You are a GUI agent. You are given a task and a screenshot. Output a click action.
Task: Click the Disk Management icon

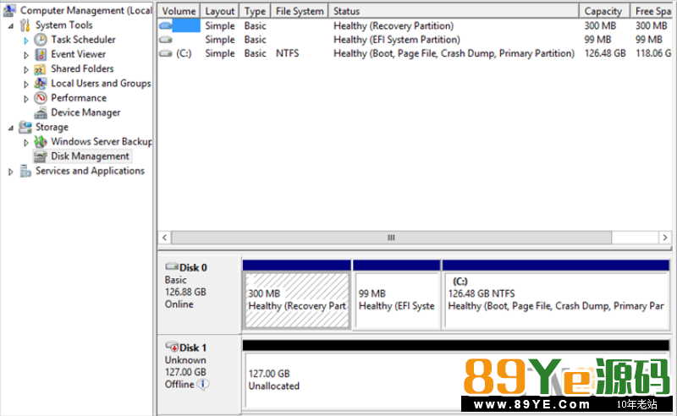(x=41, y=156)
